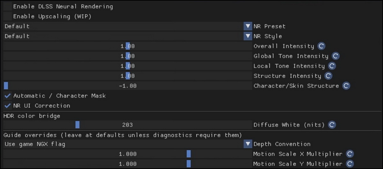Expand the NR Style dropdown arrow
The width and height of the screenshot is (383, 169).
(x=248, y=36)
